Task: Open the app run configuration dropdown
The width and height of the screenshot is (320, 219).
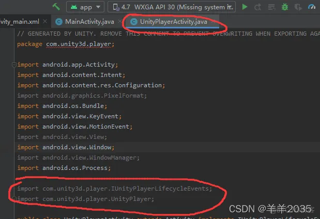Action: tap(85, 7)
